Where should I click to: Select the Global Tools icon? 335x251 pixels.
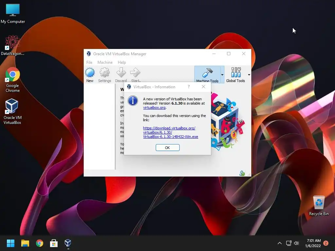point(236,75)
